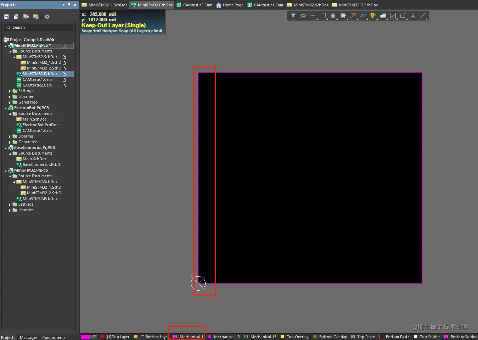Switch to MiniSTM32.SchDoc document tab
Viewport: 478px width, 340px height.
pyautogui.click(x=308, y=5)
